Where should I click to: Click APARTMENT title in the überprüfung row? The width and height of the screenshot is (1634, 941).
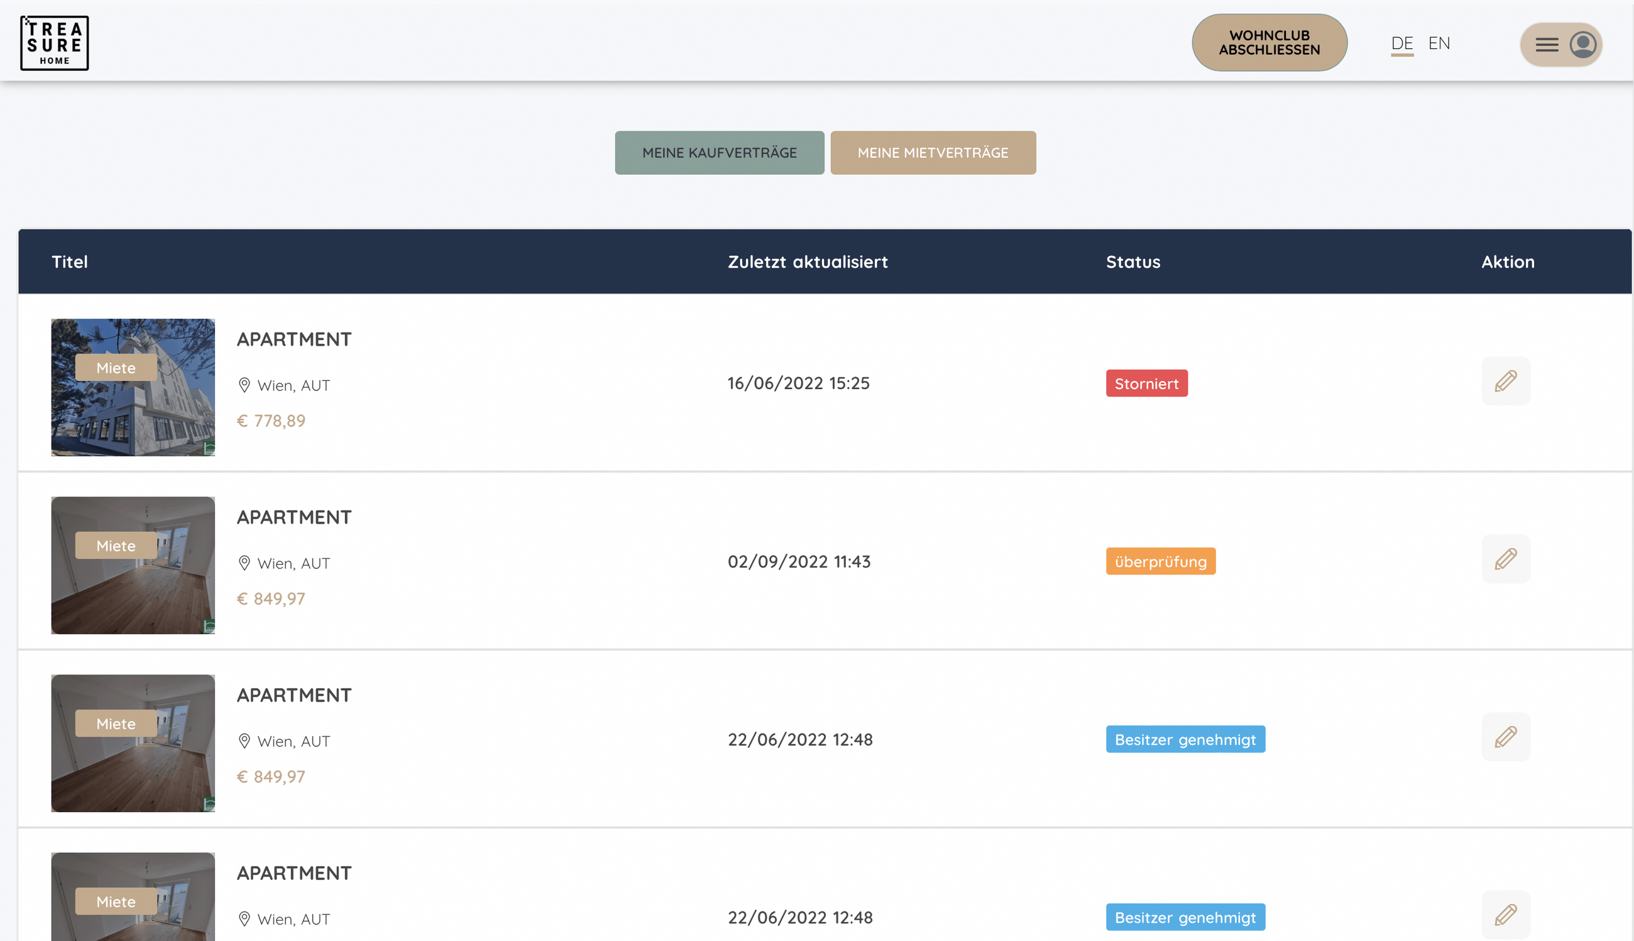point(294,517)
